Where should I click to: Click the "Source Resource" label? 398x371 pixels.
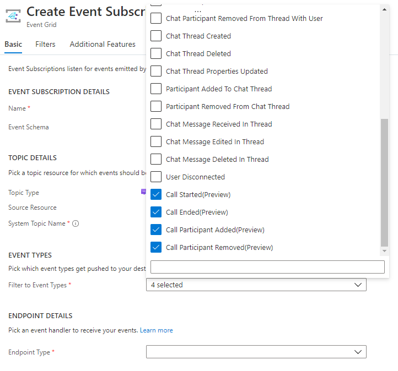click(x=33, y=208)
